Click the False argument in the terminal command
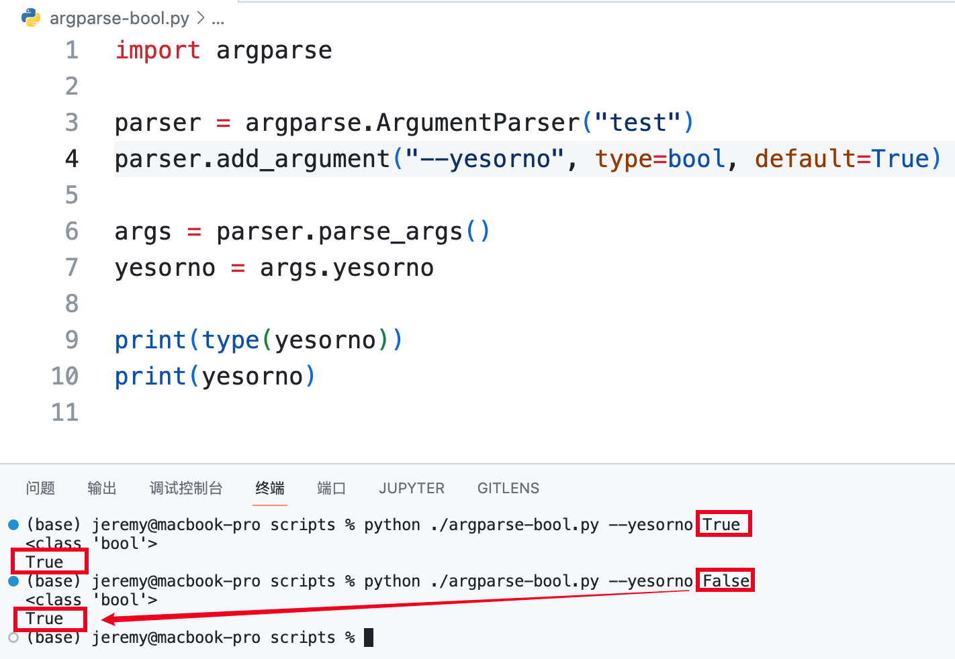This screenshot has height=659, width=955. click(725, 580)
